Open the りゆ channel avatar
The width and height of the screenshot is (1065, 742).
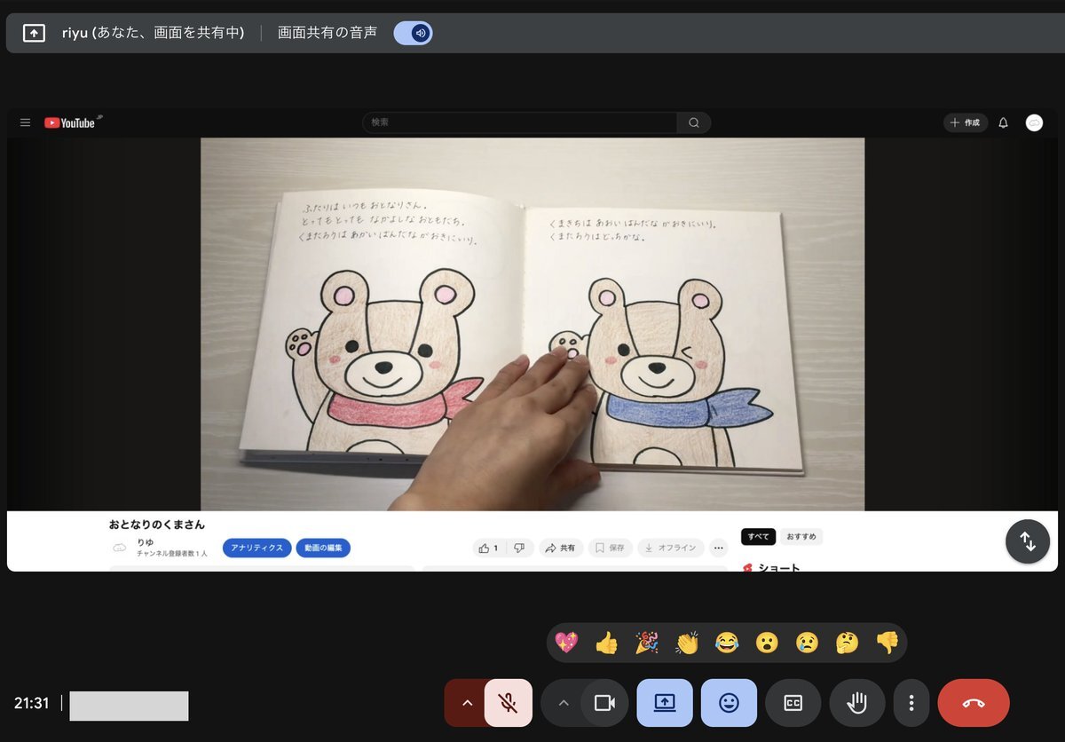pos(120,548)
